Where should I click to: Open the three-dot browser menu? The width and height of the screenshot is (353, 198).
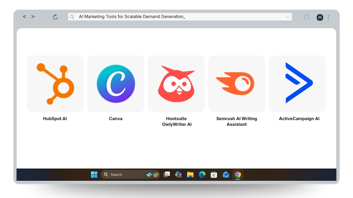[x=328, y=17]
